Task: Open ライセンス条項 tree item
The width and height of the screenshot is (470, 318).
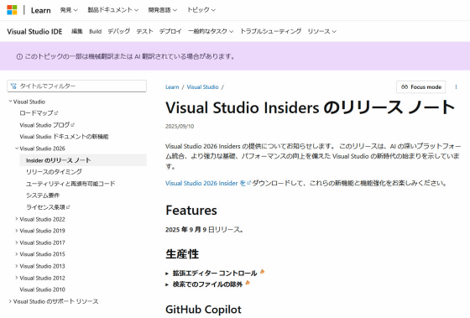Action: [x=46, y=207]
